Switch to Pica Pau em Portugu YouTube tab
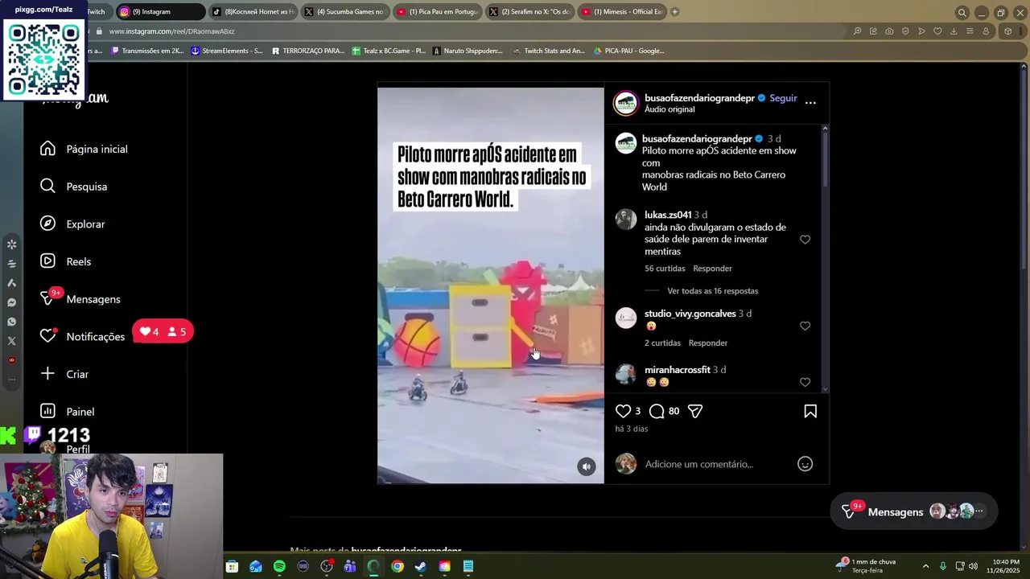Viewport: 1030px width, 579px height. tap(437, 11)
